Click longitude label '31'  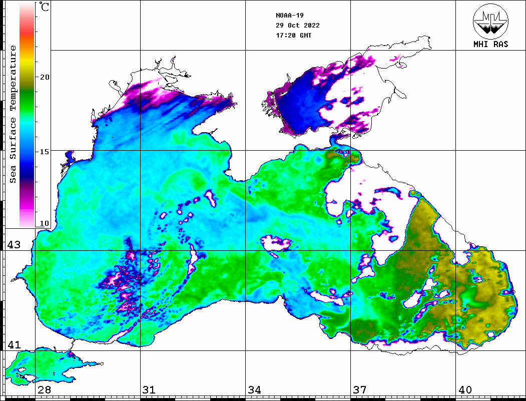149,389
